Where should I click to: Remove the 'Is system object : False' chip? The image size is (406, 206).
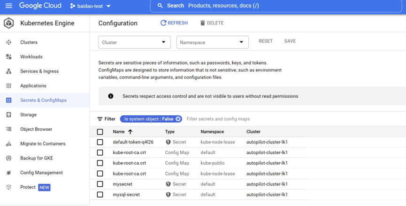178,119
